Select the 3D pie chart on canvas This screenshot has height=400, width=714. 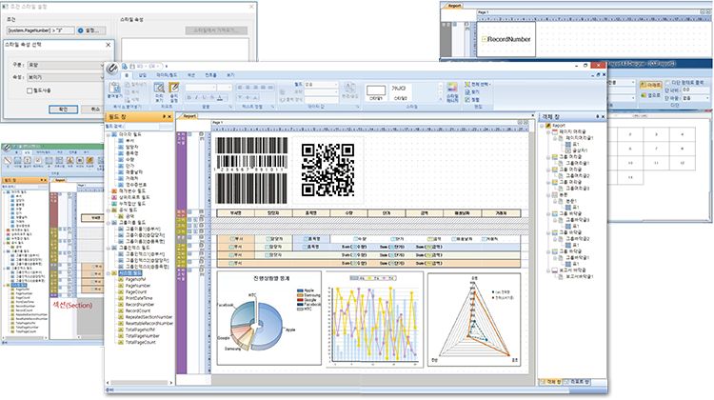[x=269, y=318]
